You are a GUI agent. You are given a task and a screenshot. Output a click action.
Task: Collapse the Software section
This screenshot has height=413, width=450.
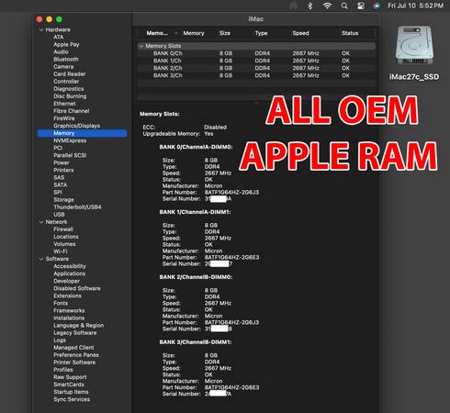pos(41,259)
